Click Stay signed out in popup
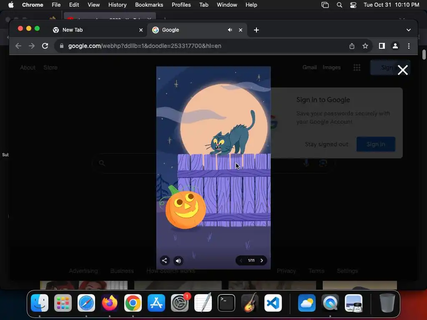The image size is (427, 320). (326, 144)
